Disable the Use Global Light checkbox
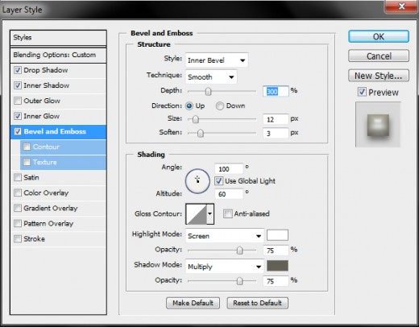Image resolution: width=419 pixels, height=327 pixels. tap(218, 181)
